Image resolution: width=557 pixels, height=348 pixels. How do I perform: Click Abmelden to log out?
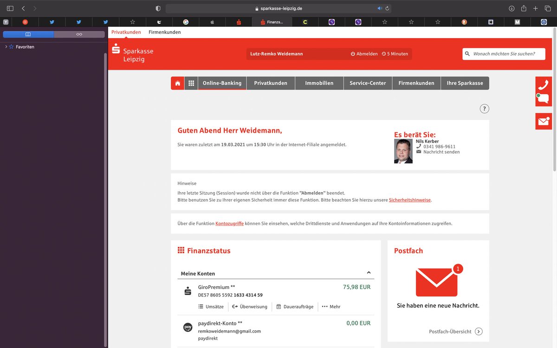(364, 54)
